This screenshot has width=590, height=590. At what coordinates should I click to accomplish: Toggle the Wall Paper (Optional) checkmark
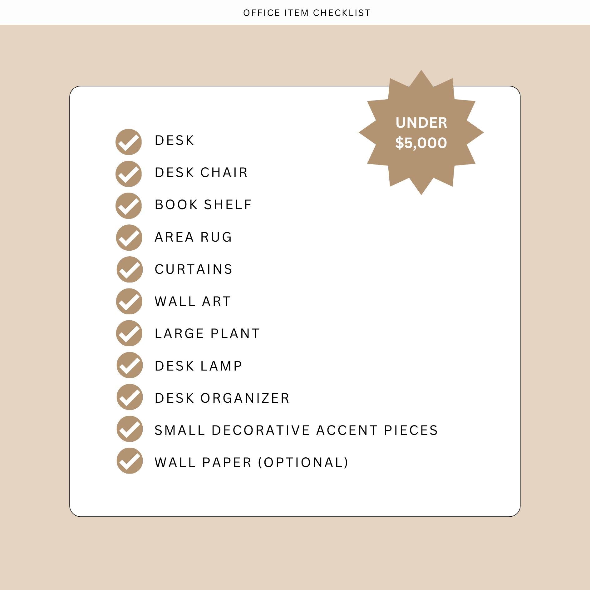130,461
